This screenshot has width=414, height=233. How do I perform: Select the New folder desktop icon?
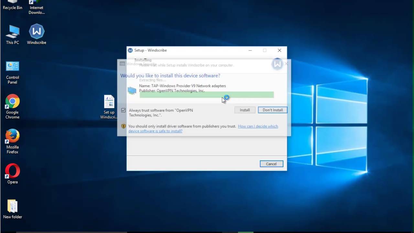12,209
